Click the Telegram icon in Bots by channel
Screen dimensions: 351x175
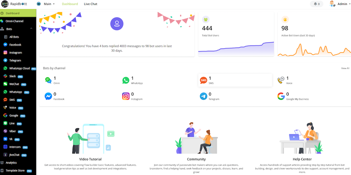tap(204, 96)
